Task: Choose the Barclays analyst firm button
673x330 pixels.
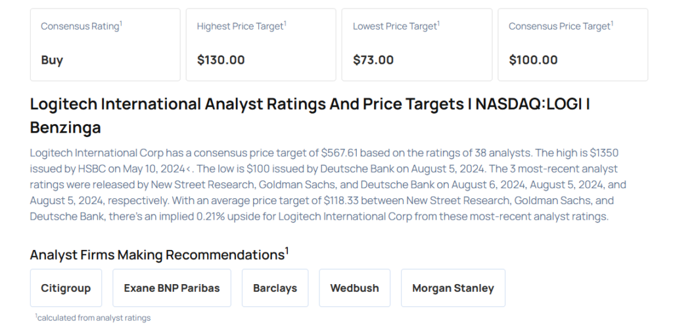Action: [x=275, y=288]
